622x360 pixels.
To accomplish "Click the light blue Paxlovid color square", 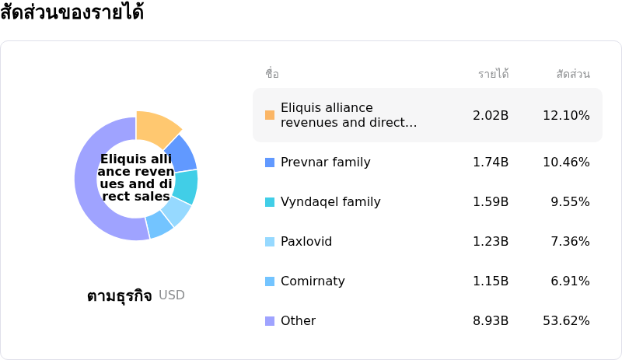I will pos(270,242).
